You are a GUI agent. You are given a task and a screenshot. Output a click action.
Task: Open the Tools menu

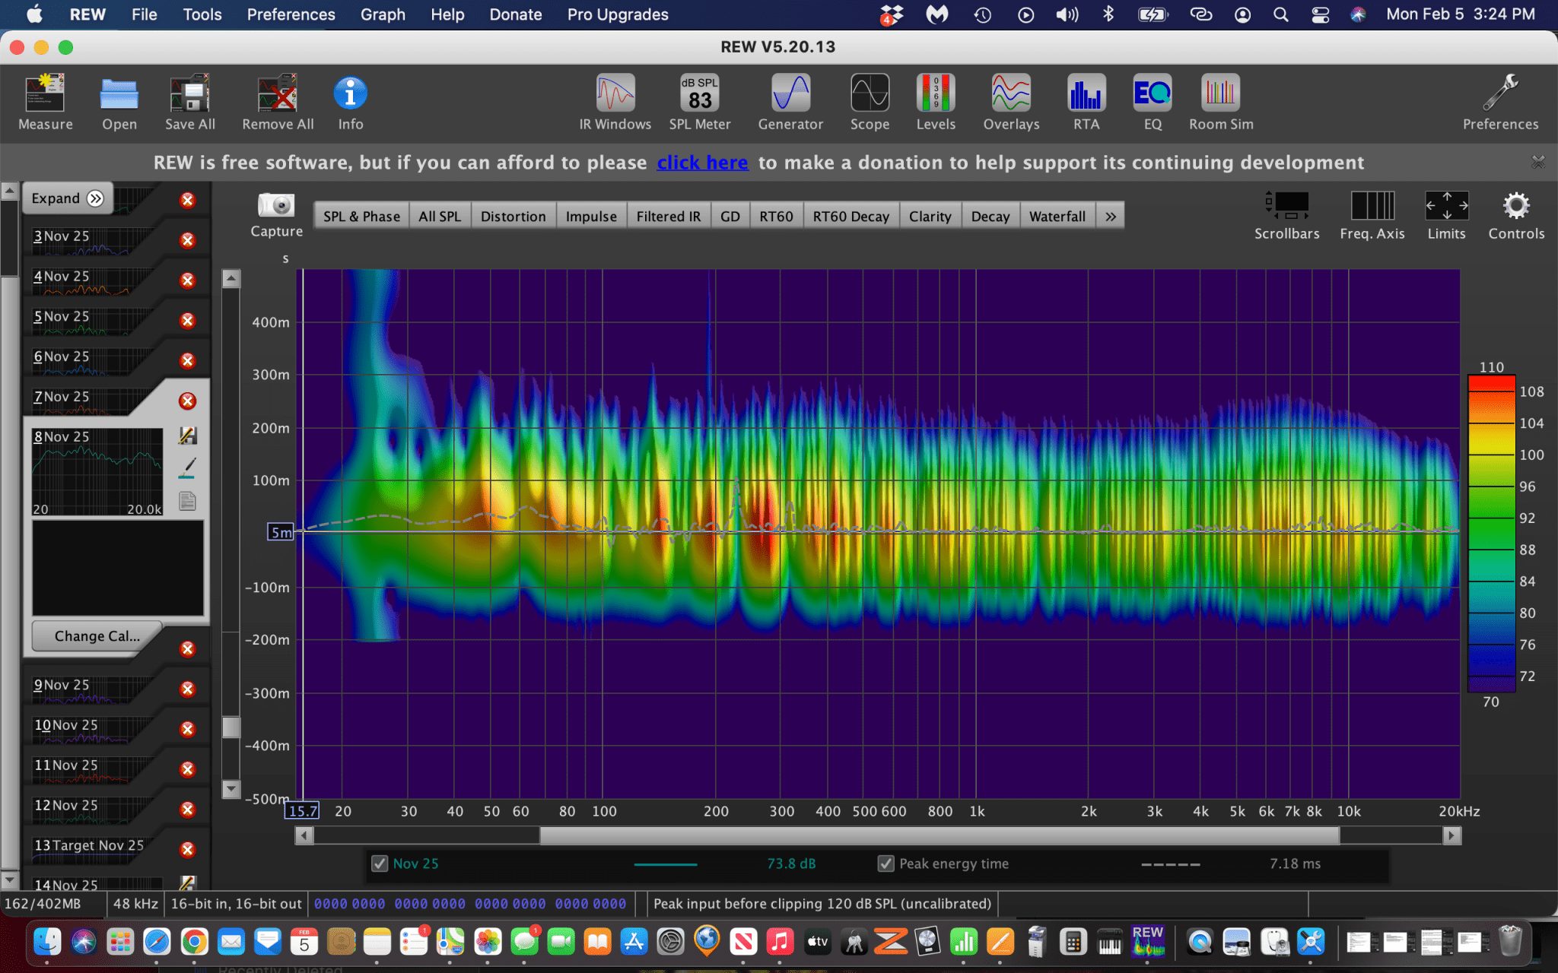(202, 14)
